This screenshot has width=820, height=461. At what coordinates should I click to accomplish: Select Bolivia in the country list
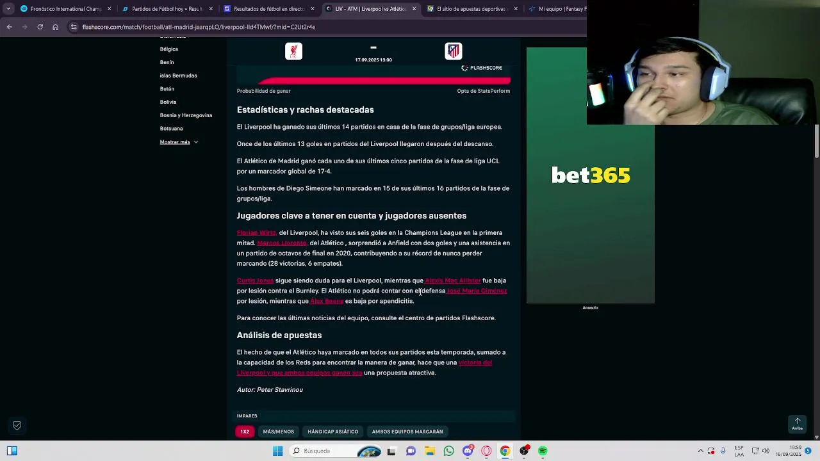point(168,102)
